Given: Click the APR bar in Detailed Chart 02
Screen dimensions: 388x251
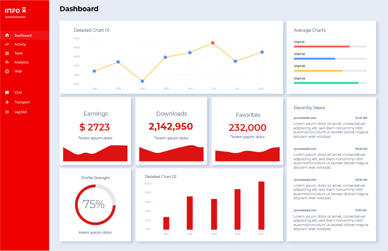Looking at the screenshot, I should click(238, 209).
